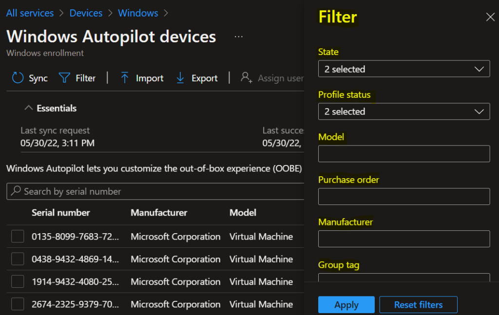Image resolution: width=499 pixels, height=315 pixels.
Task: Click the Import toolbar label
Action: pos(150,78)
